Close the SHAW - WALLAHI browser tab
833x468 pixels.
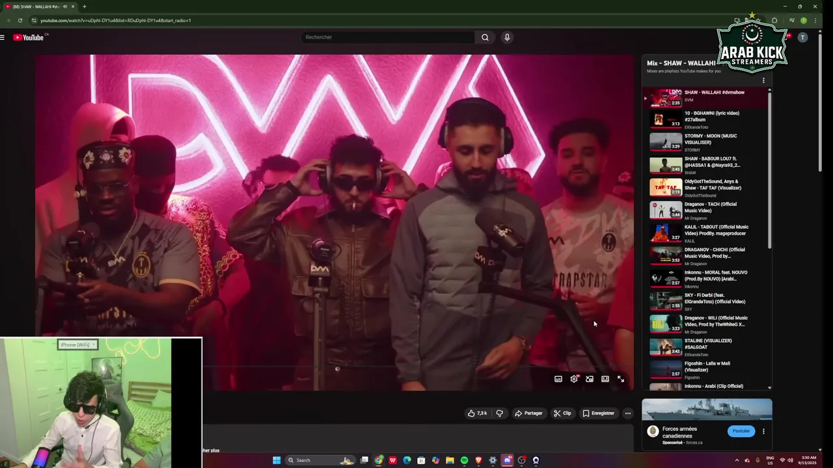pos(73,6)
